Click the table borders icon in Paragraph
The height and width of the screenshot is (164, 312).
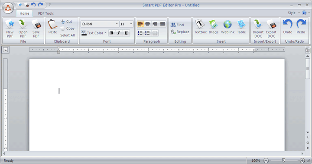tap(155, 33)
